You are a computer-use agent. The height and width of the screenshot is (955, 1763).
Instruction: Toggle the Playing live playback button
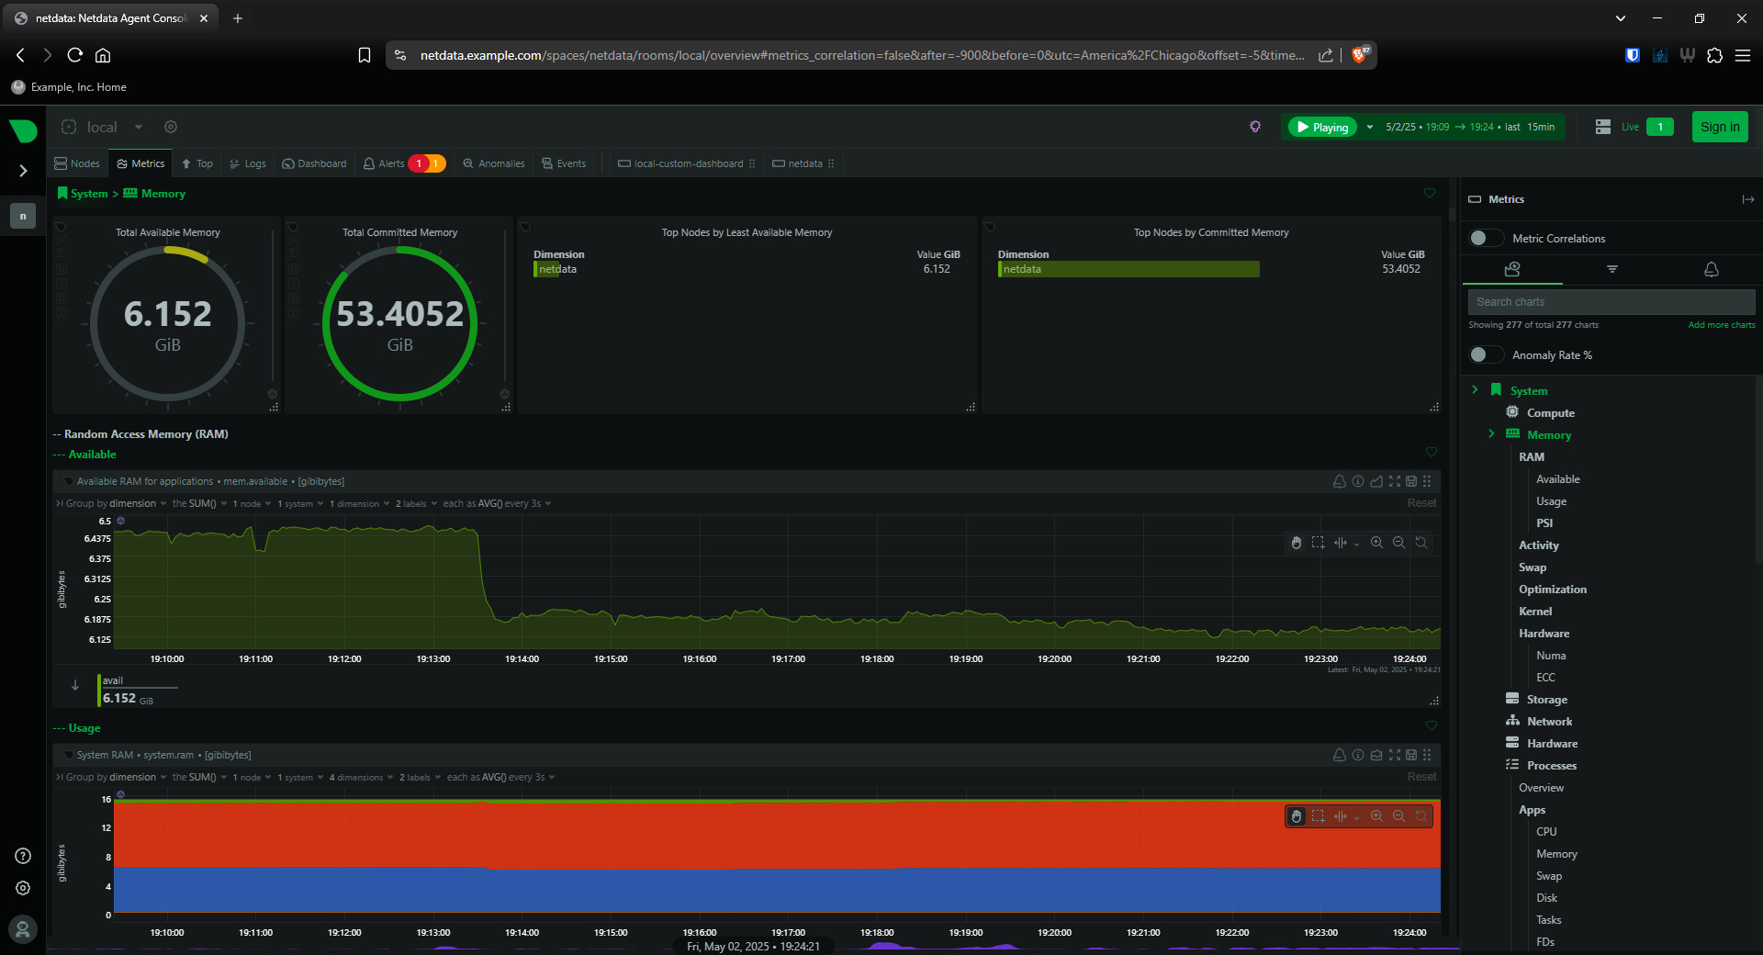coord(1322,127)
